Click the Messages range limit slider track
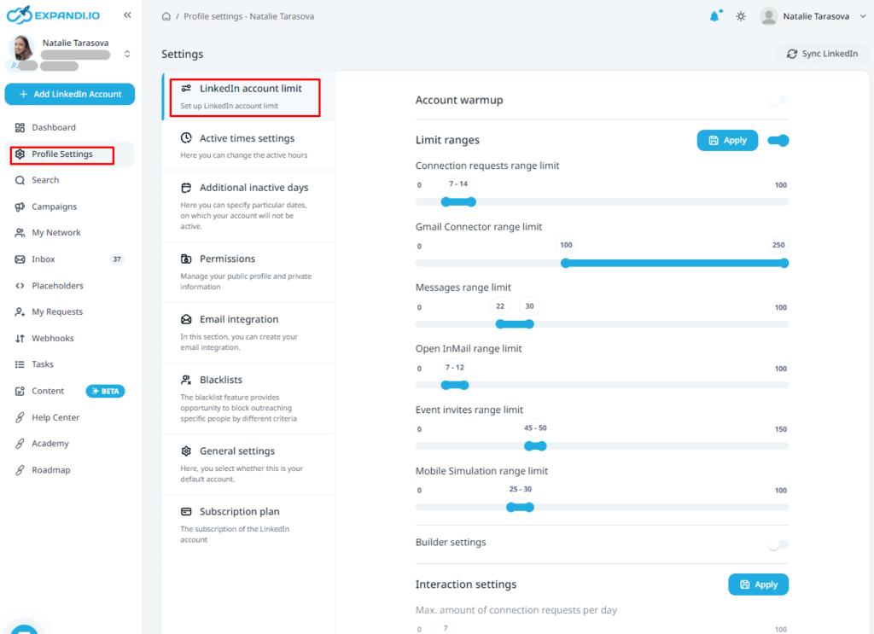Viewport: 874px width, 634px height. point(640,324)
